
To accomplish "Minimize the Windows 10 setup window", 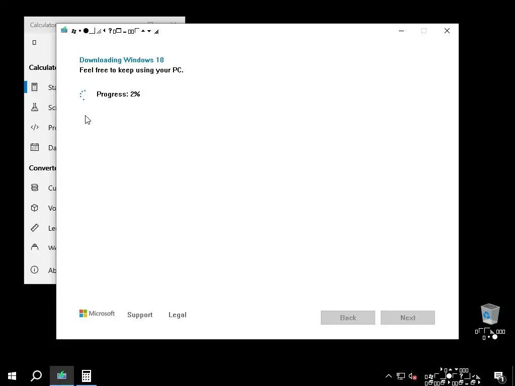I will click(401, 31).
